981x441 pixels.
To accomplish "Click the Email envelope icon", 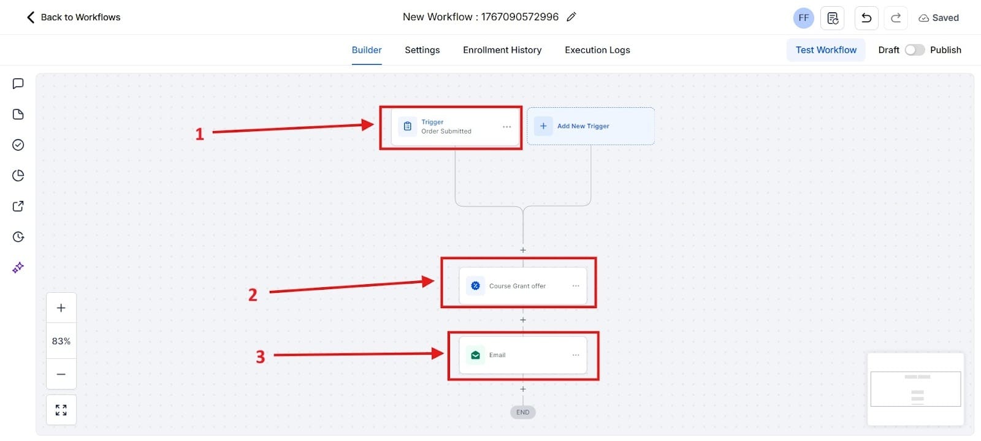I will [475, 355].
